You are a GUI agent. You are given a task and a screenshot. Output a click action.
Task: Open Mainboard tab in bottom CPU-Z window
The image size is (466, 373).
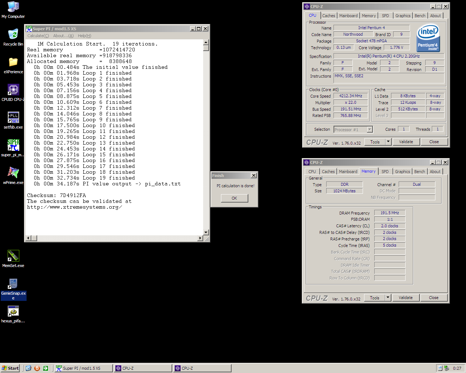tap(348, 172)
